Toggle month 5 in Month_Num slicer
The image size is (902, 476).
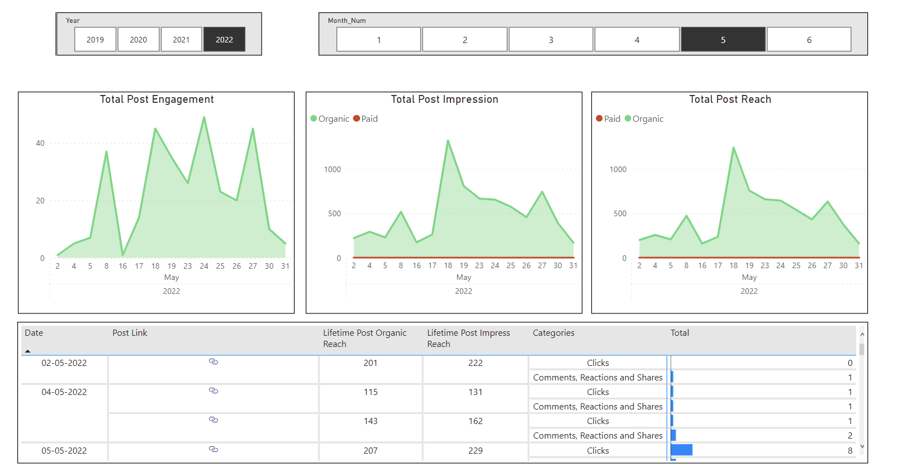click(x=723, y=40)
